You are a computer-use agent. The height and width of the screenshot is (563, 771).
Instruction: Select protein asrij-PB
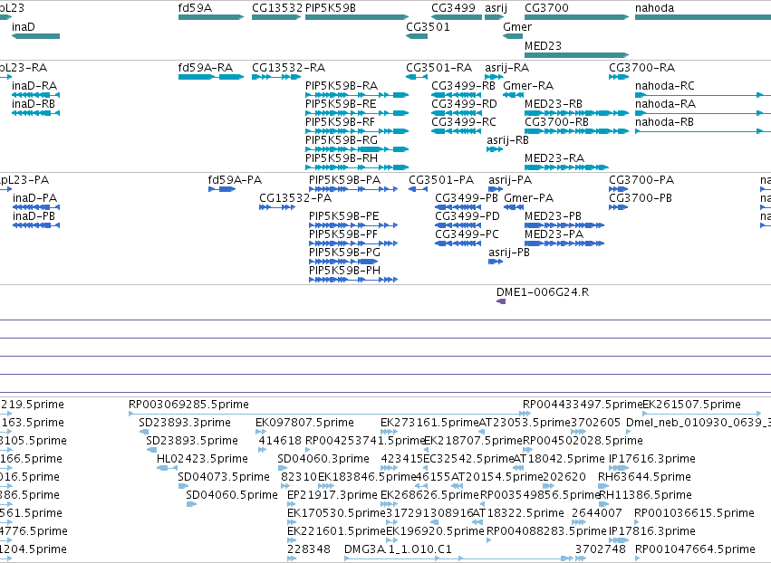[x=496, y=262]
